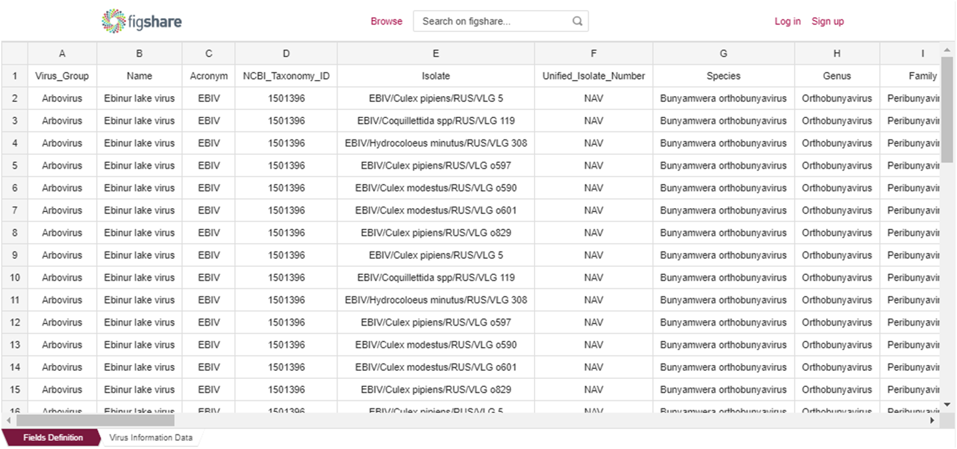The image size is (957, 449).
Task: Click the scroll right arrow
Action: [x=932, y=421]
